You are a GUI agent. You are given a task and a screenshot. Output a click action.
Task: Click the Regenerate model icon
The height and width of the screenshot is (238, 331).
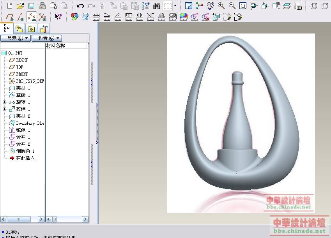(146, 6)
